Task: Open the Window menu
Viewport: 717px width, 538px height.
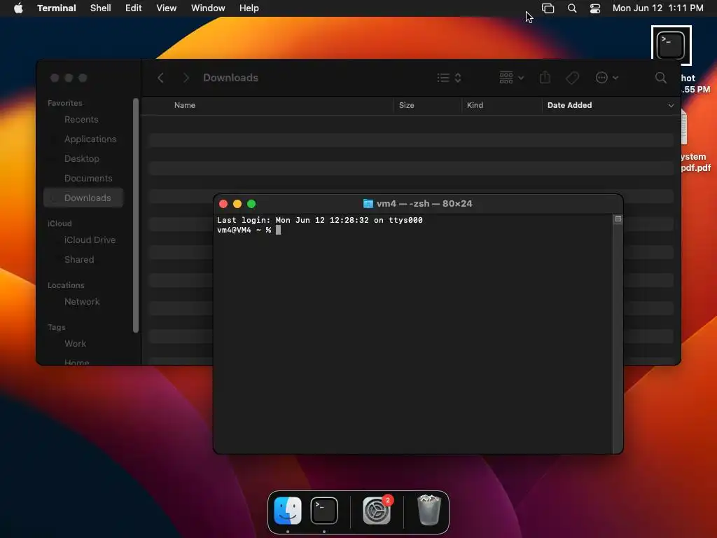Action: [x=208, y=8]
